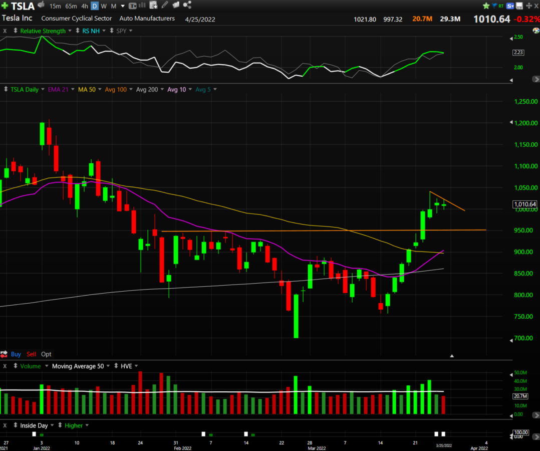Click the Auto Manufacturers industry label

pos(147,18)
